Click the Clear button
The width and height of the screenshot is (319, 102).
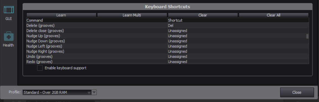[203, 15]
